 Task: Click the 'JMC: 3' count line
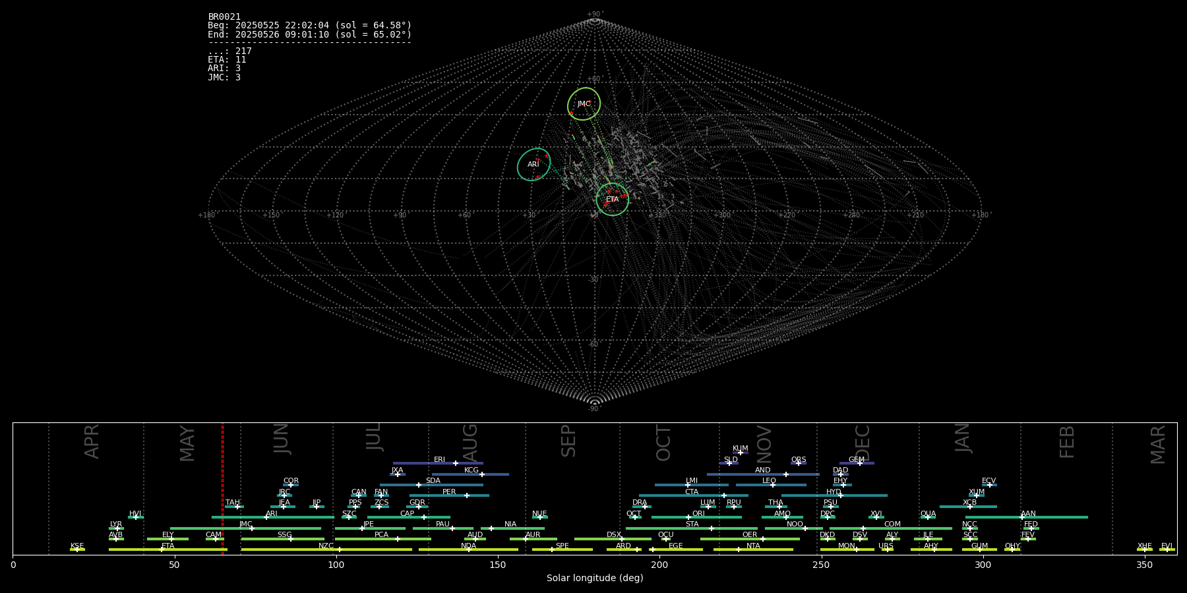(x=224, y=77)
